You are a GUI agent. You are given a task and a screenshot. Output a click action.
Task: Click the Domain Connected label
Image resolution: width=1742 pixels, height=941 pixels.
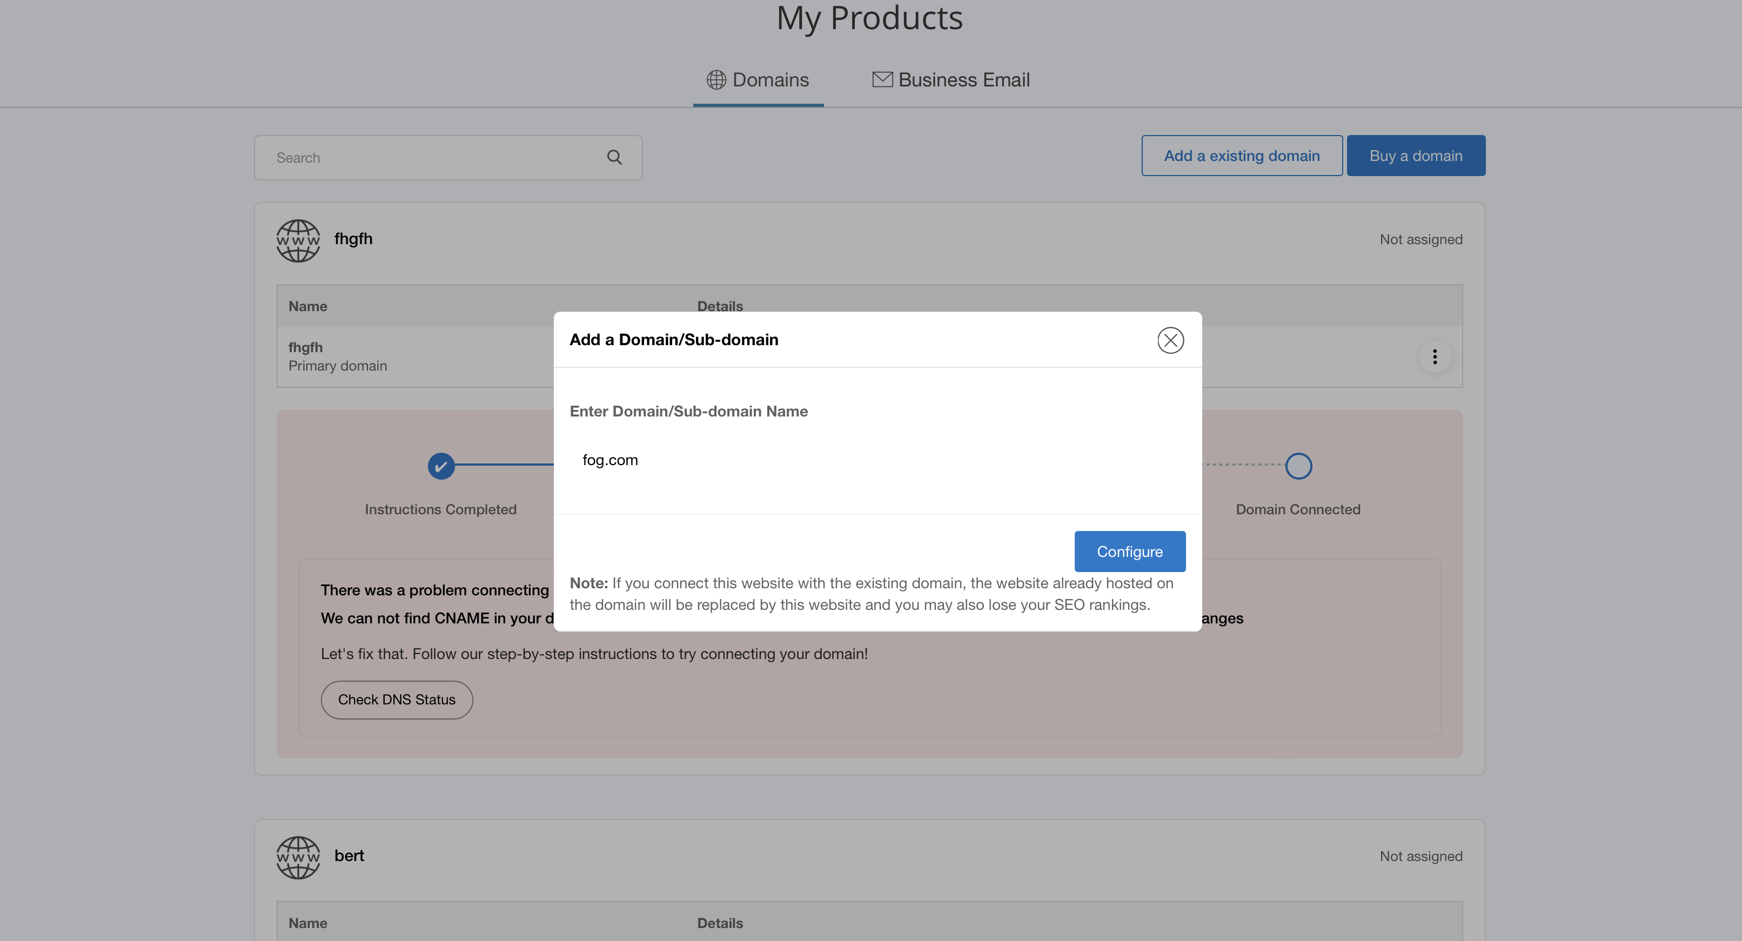tap(1298, 509)
